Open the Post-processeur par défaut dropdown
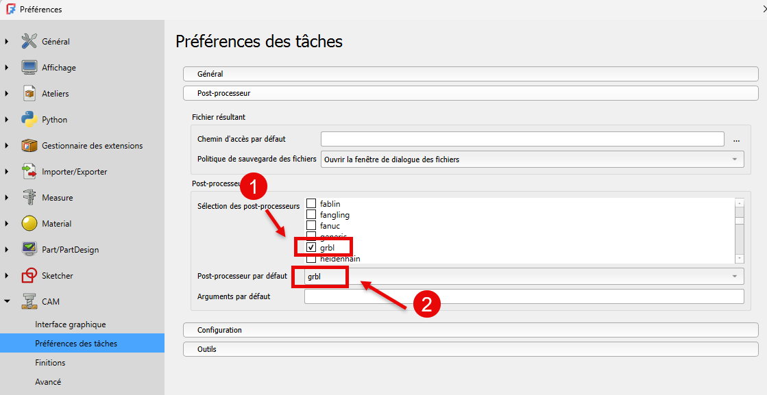Image resolution: width=767 pixels, height=395 pixels. [524, 276]
